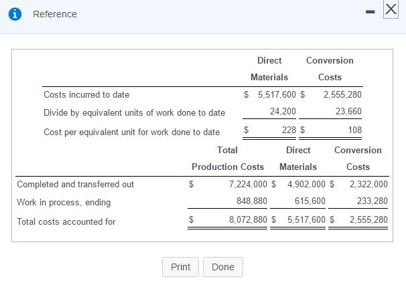The width and height of the screenshot is (406, 283).
Task: Select the Reference title text
Action: pyautogui.click(x=55, y=14)
